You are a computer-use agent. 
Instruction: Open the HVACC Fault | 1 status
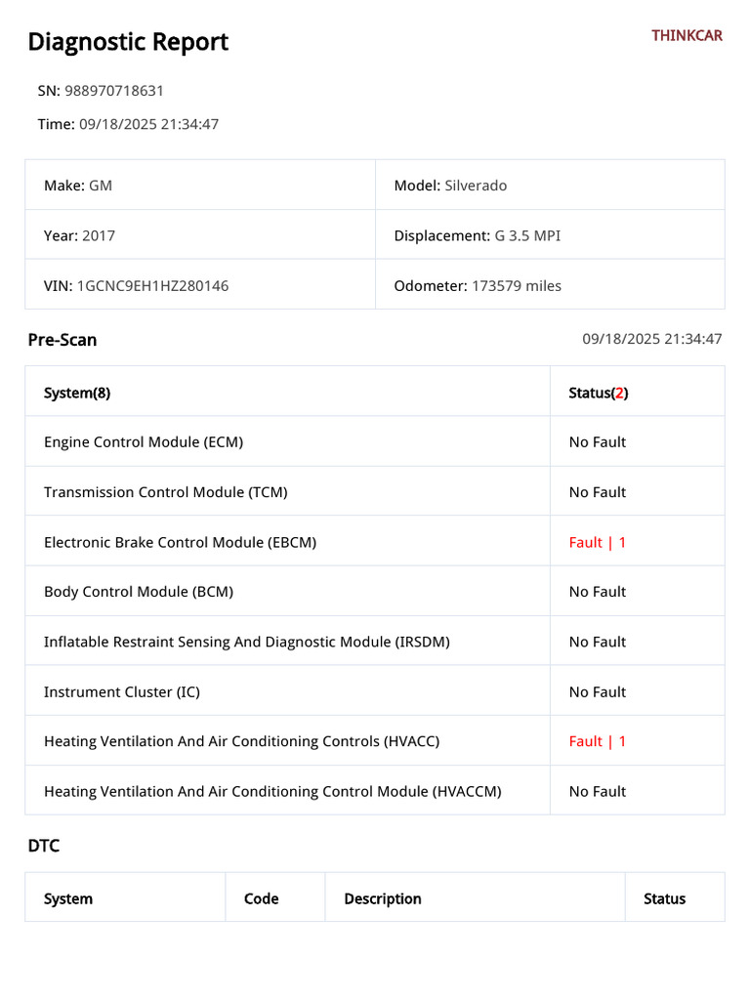point(597,741)
